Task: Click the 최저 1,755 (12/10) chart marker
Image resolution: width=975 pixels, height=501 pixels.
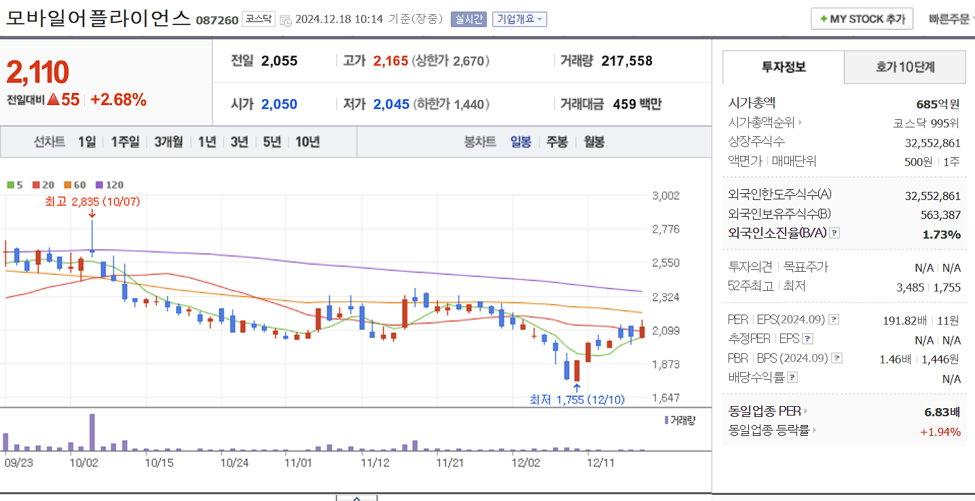Action: pyautogui.click(x=577, y=400)
